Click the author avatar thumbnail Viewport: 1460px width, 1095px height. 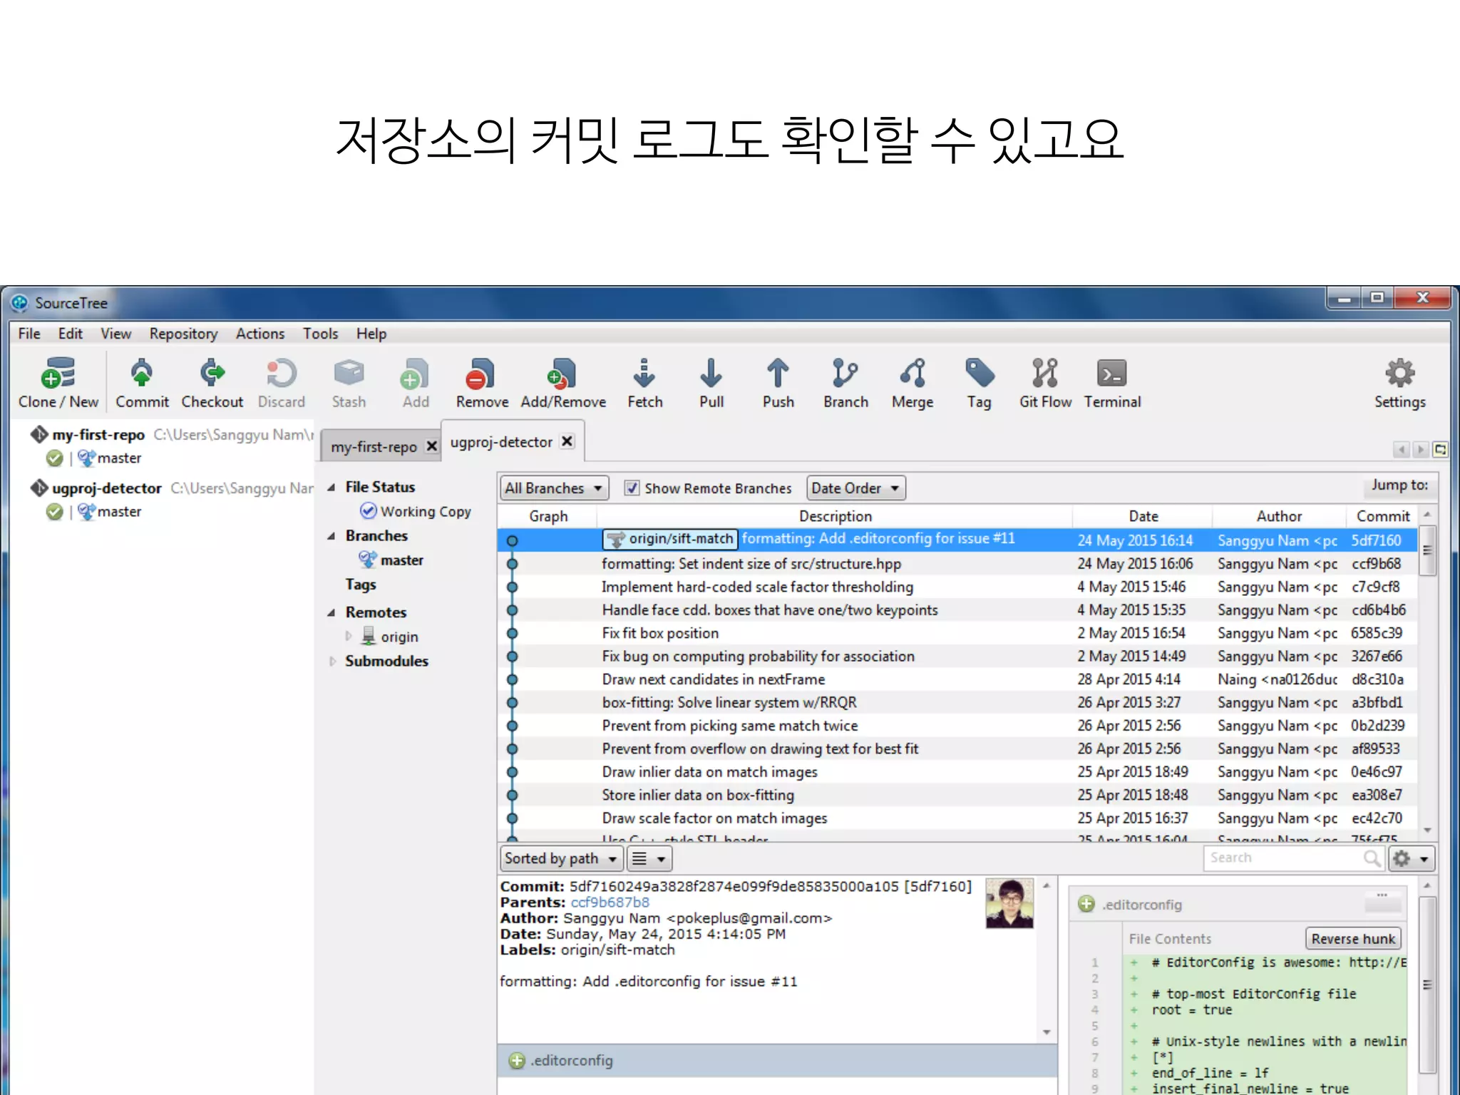(1009, 903)
